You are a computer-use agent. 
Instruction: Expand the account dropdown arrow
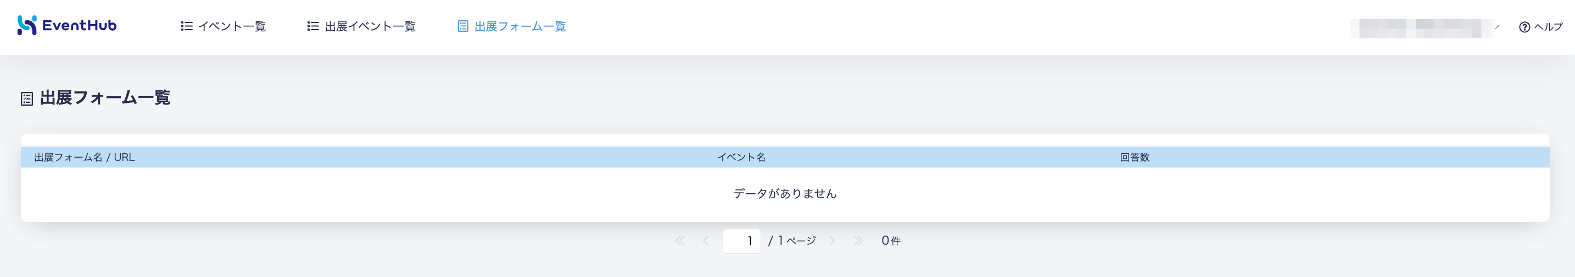tap(1498, 27)
